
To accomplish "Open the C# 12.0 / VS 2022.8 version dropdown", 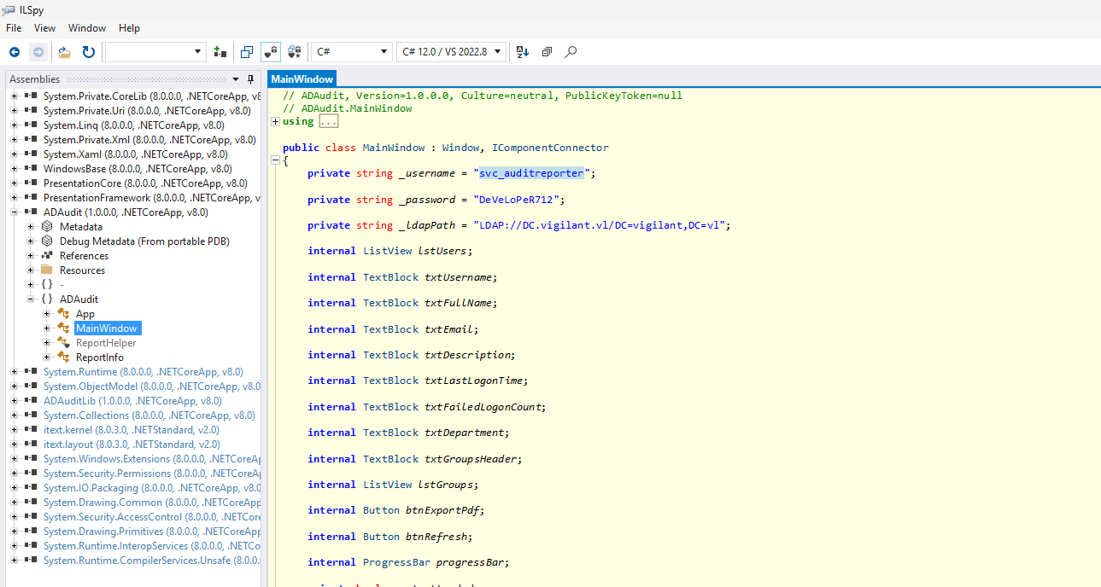I will 451,52.
